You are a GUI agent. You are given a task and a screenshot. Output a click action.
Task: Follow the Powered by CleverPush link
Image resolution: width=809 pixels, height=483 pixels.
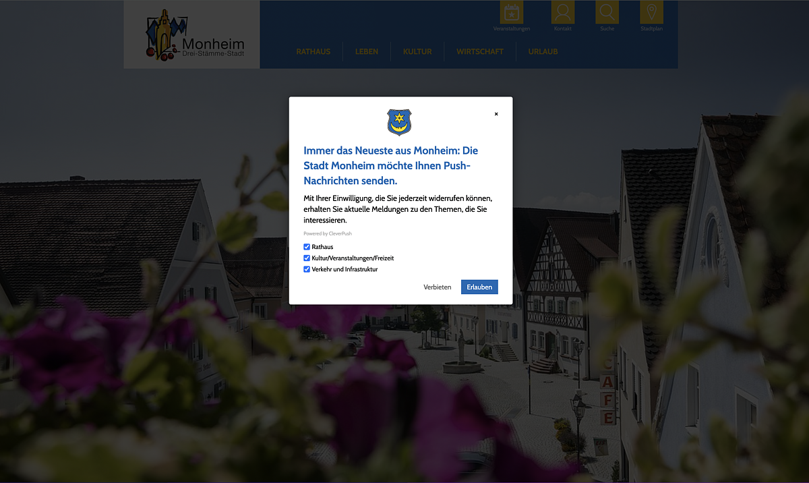(x=328, y=233)
